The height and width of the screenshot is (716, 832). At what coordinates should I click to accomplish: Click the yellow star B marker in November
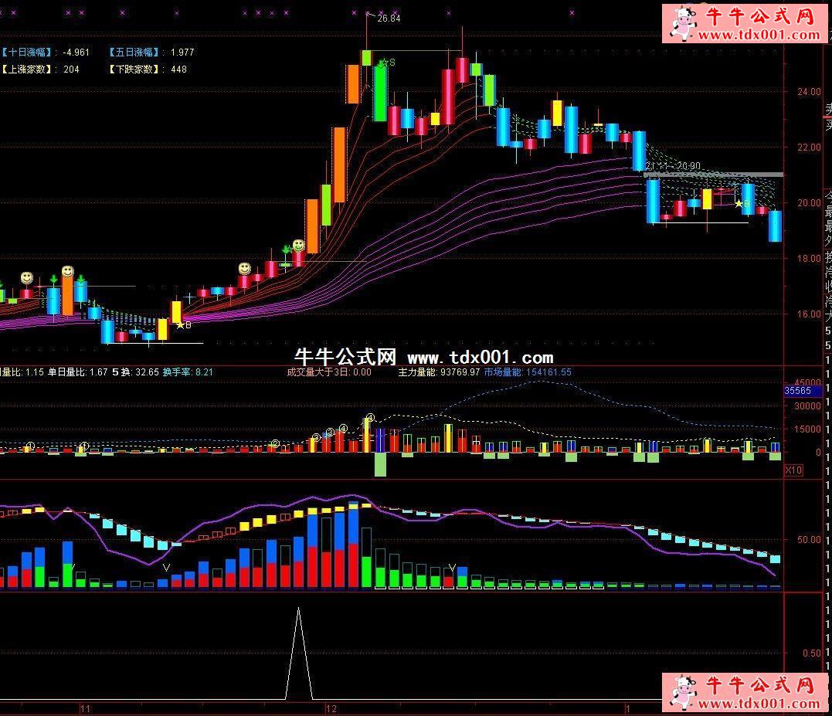coord(183,325)
